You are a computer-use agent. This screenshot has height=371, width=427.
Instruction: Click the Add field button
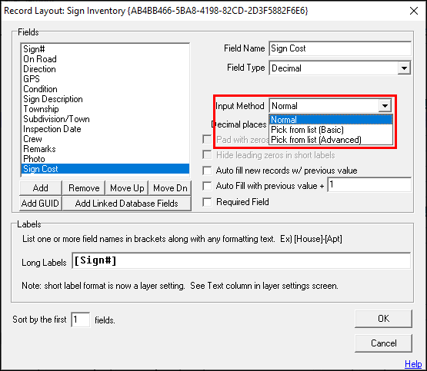pyautogui.click(x=41, y=188)
